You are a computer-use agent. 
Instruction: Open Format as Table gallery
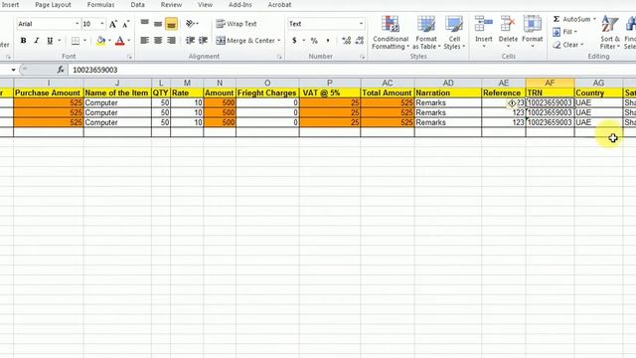click(x=426, y=33)
